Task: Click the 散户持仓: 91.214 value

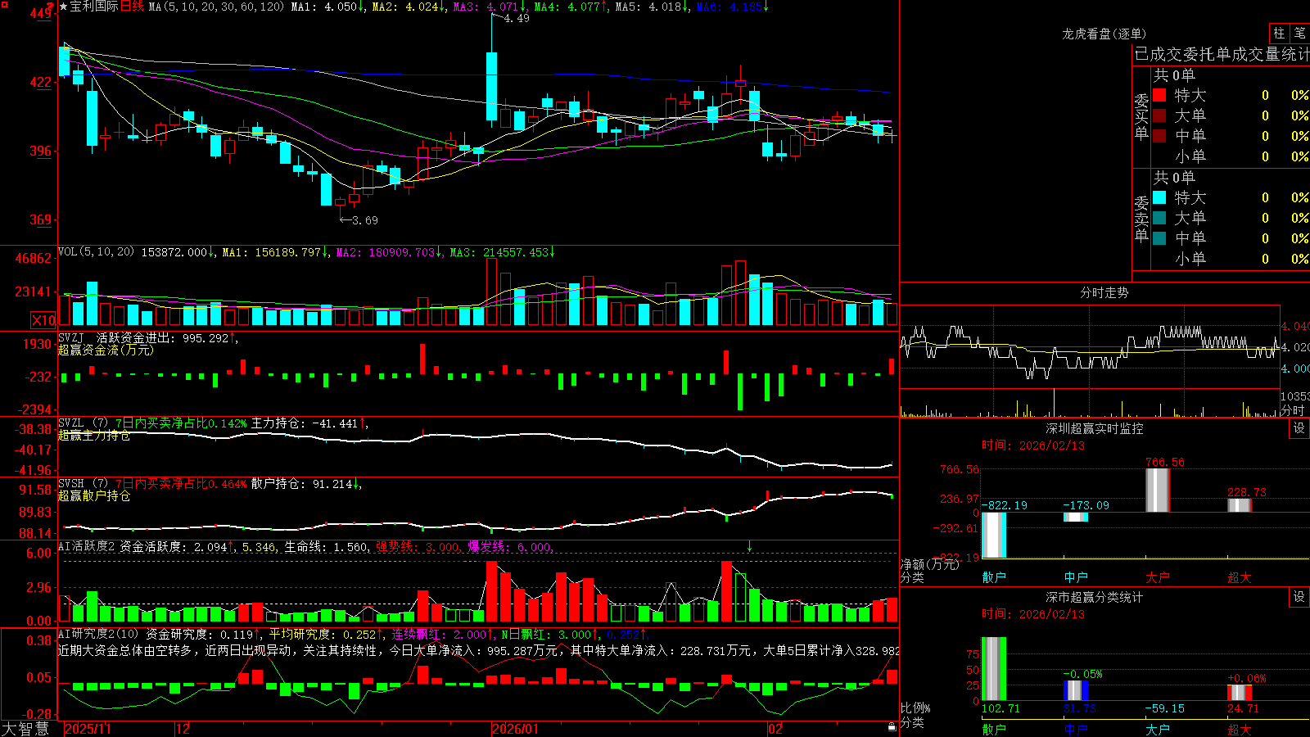Action: click(x=302, y=483)
